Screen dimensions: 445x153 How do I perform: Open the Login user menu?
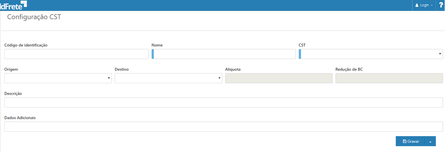pyautogui.click(x=424, y=5)
